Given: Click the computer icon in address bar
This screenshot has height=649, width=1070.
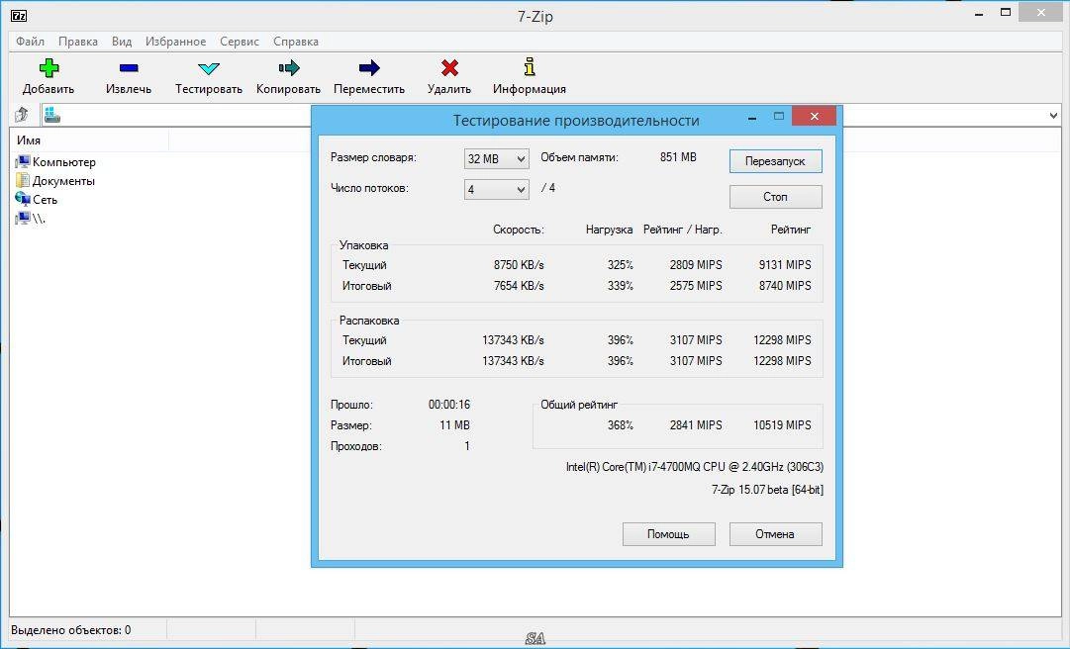Looking at the screenshot, I should point(52,115).
